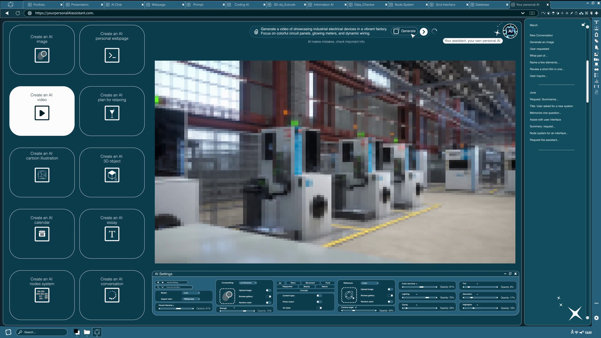Click the attachment paperclip icon in prompt
This screenshot has width=601, height=338.
pyautogui.click(x=256, y=31)
